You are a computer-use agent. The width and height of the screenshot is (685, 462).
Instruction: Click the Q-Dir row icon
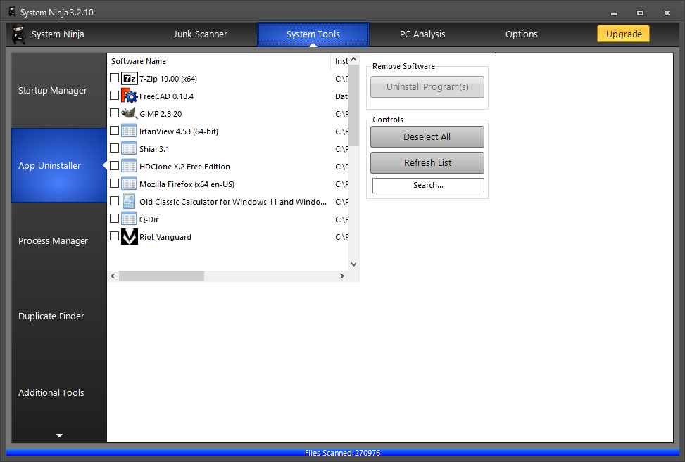[x=129, y=219]
